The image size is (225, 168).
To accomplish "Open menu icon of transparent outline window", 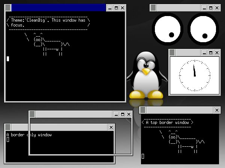I will click(32, 114).
